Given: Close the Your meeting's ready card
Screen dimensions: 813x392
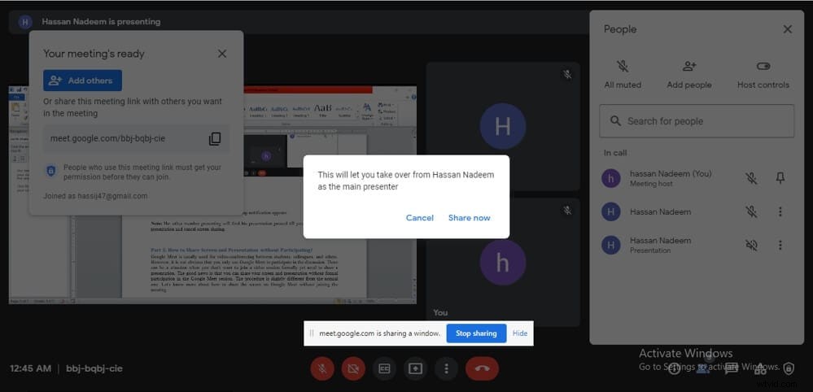Looking at the screenshot, I should pyautogui.click(x=222, y=54).
